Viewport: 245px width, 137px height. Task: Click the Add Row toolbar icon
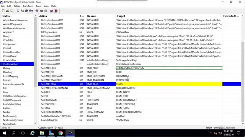point(41,11)
